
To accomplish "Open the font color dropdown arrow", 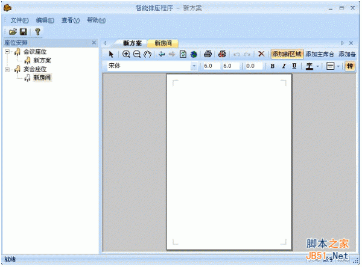I will [318, 66].
